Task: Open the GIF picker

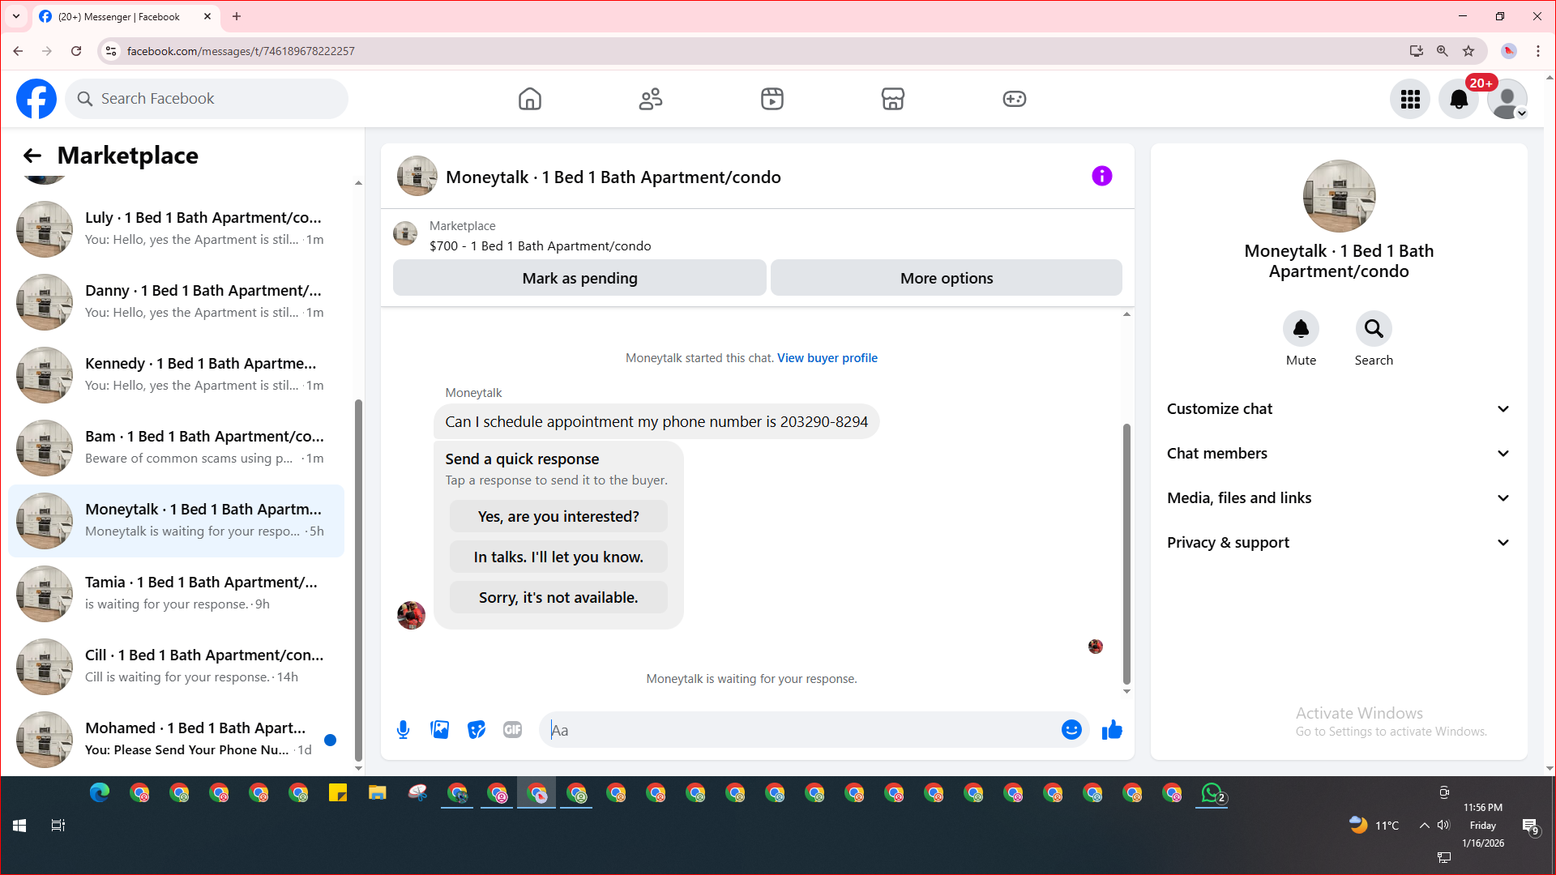Action: coord(512,730)
